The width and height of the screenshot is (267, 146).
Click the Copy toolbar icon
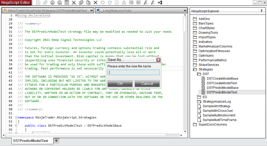(x=81, y=3)
